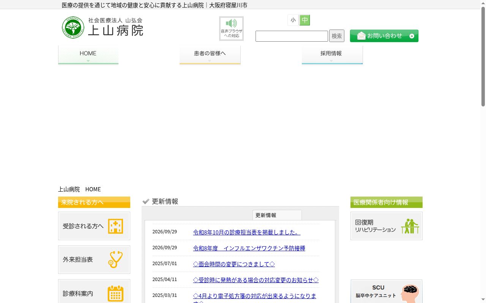Set font size to medium (中)
Viewport: 486px width, 303px height.
[305, 20]
